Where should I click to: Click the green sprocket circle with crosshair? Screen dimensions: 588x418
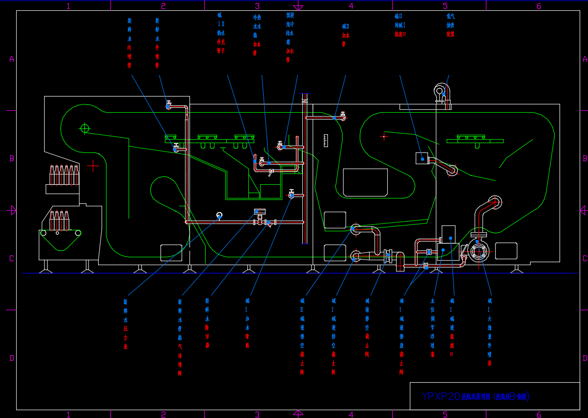(85, 128)
